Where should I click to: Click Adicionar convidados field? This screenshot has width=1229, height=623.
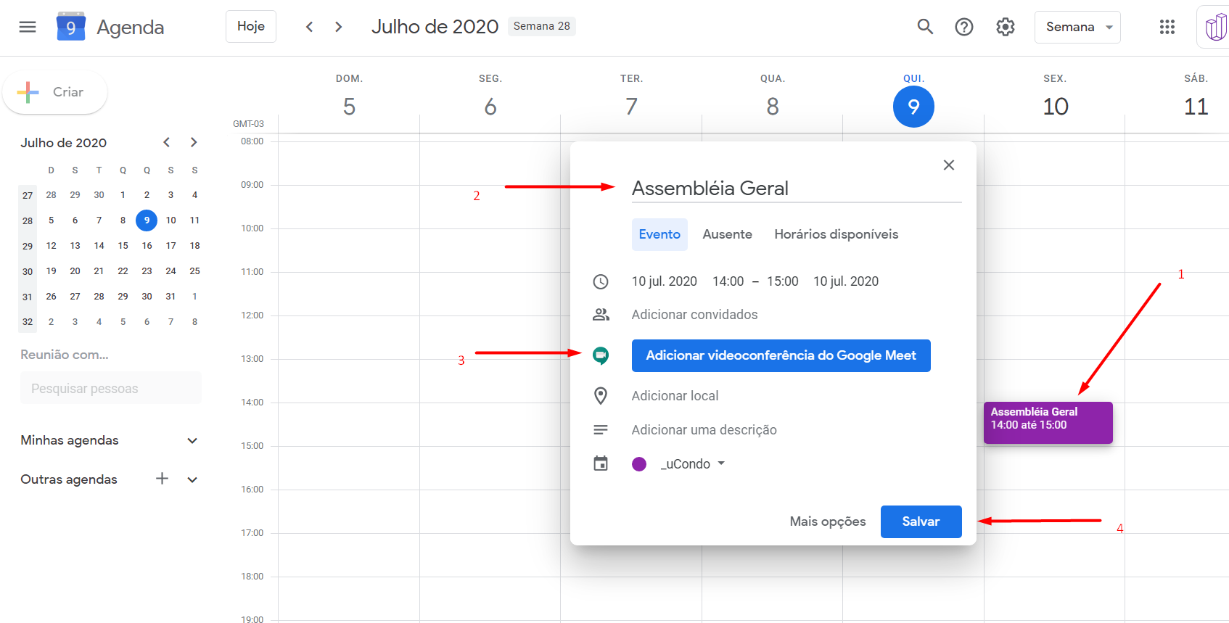point(694,315)
